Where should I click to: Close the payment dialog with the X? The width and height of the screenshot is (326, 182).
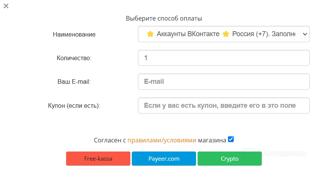tap(6, 6)
